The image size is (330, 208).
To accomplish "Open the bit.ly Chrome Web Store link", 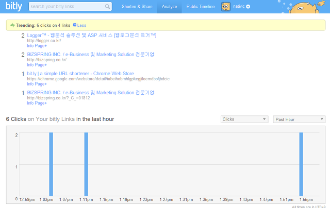I will [x=80, y=74].
